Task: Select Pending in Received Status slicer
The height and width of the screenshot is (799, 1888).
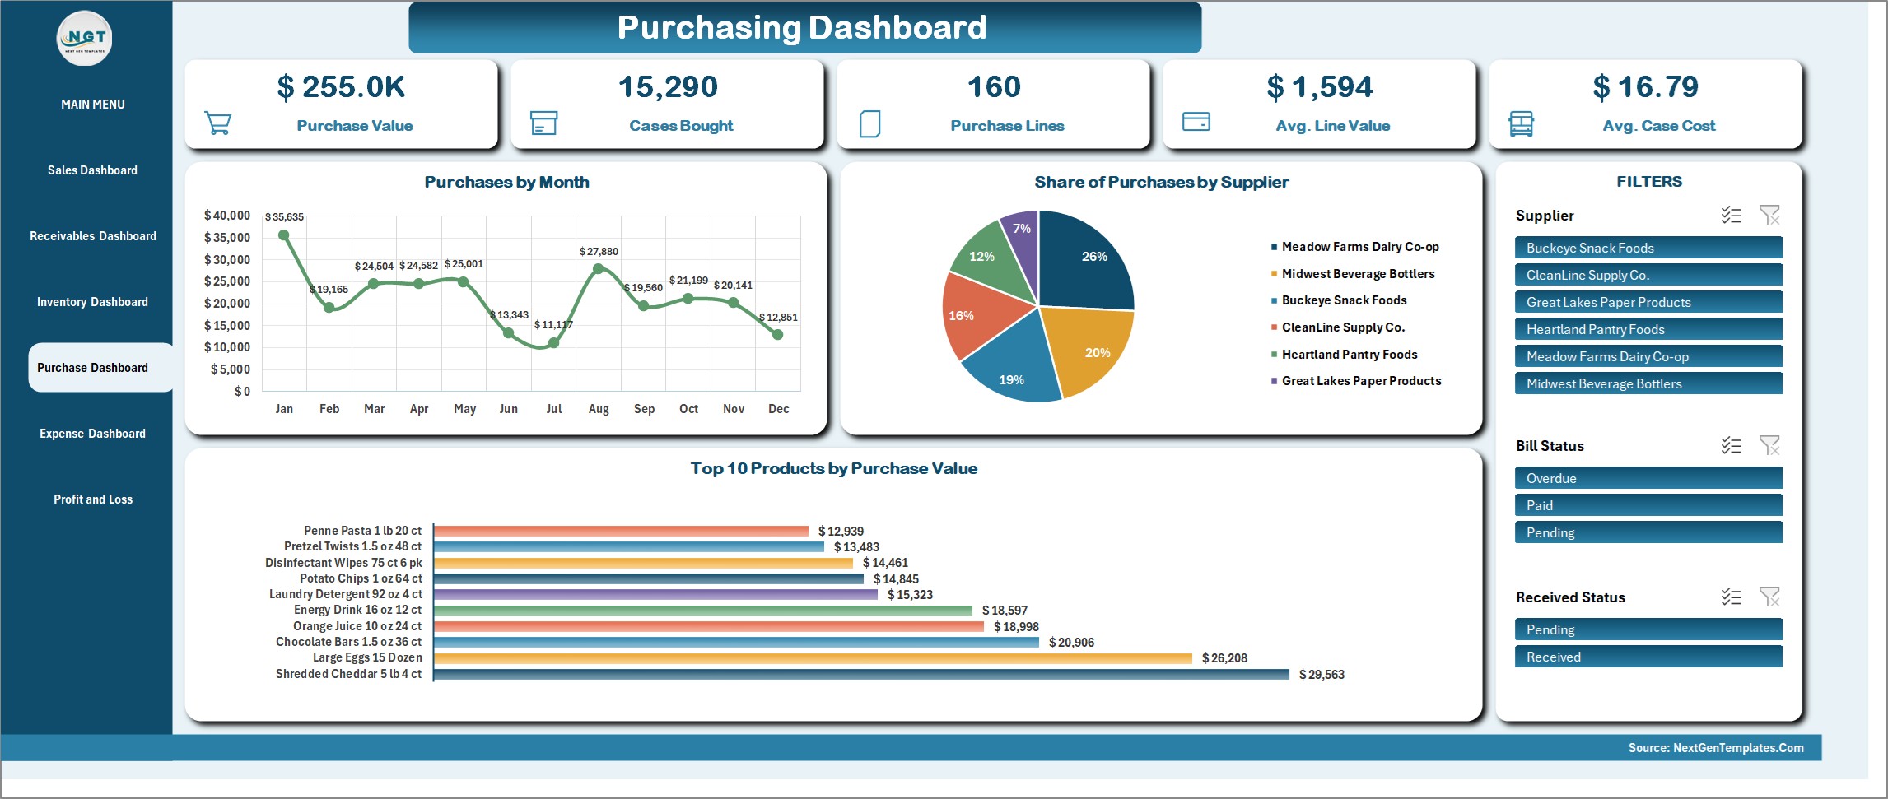Action: pyautogui.click(x=1648, y=629)
